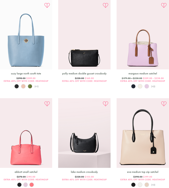Screen dimensions: 169x188
Task: View blue suzy tote product image
Action: click(26, 35)
